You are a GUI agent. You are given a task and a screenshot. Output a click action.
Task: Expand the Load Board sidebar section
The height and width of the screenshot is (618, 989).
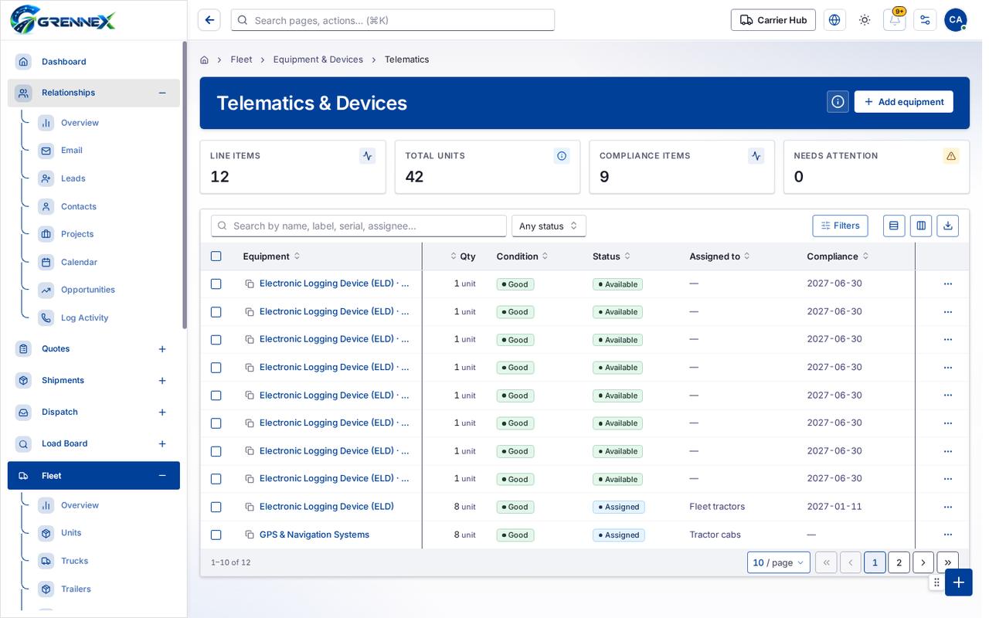point(162,443)
